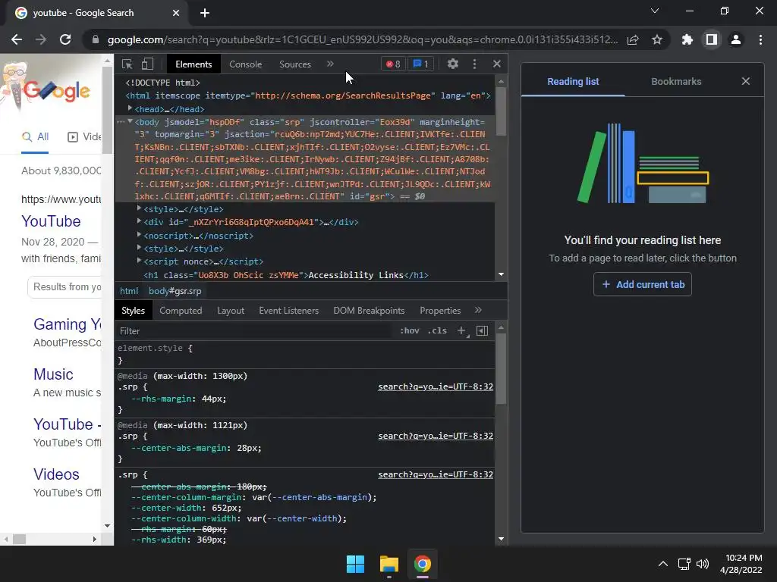
Task: Toggle .cls element classes panel
Action: point(437,330)
